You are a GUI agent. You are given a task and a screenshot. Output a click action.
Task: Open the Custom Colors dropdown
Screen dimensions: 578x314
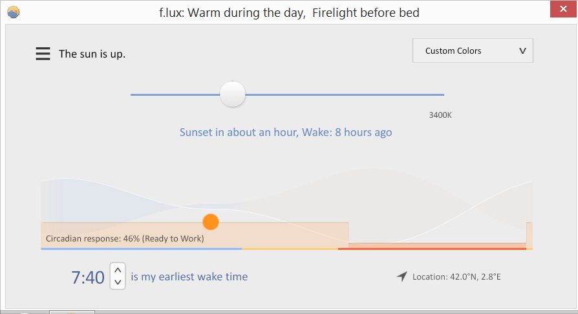coord(473,50)
